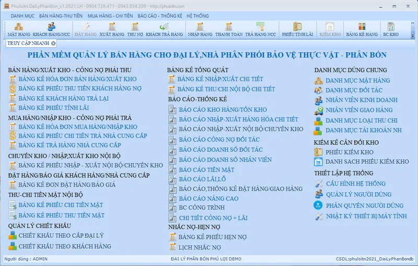The height and width of the screenshot is (266, 418).
Task: Open CHIẾT KHẤU THEO KHÁCH HÀNG link
Action: [x=65, y=246]
